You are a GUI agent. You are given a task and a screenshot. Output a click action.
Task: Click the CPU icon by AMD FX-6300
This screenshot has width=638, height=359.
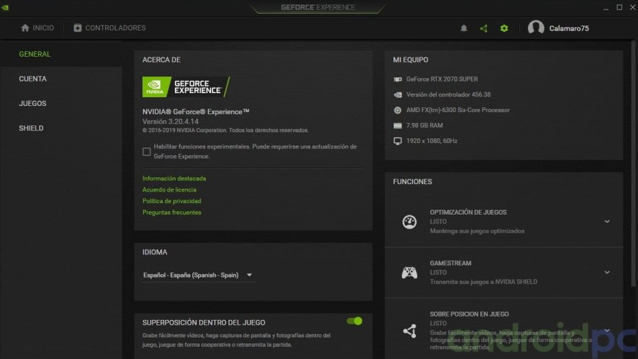[x=398, y=110]
